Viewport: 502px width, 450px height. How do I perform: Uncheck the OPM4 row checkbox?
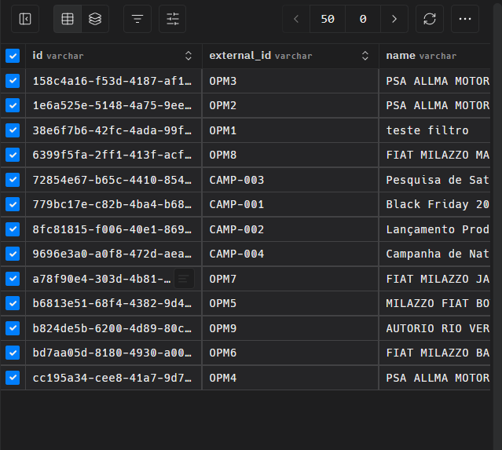(13, 378)
